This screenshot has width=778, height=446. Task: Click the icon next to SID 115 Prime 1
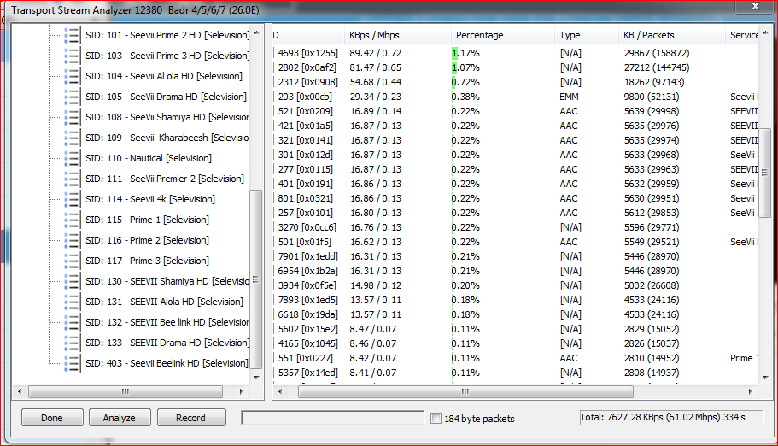pos(73,220)
